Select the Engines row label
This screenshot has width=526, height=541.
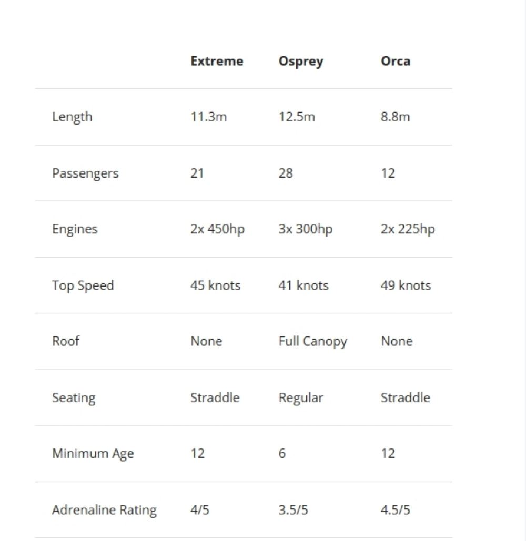(75, 229)
